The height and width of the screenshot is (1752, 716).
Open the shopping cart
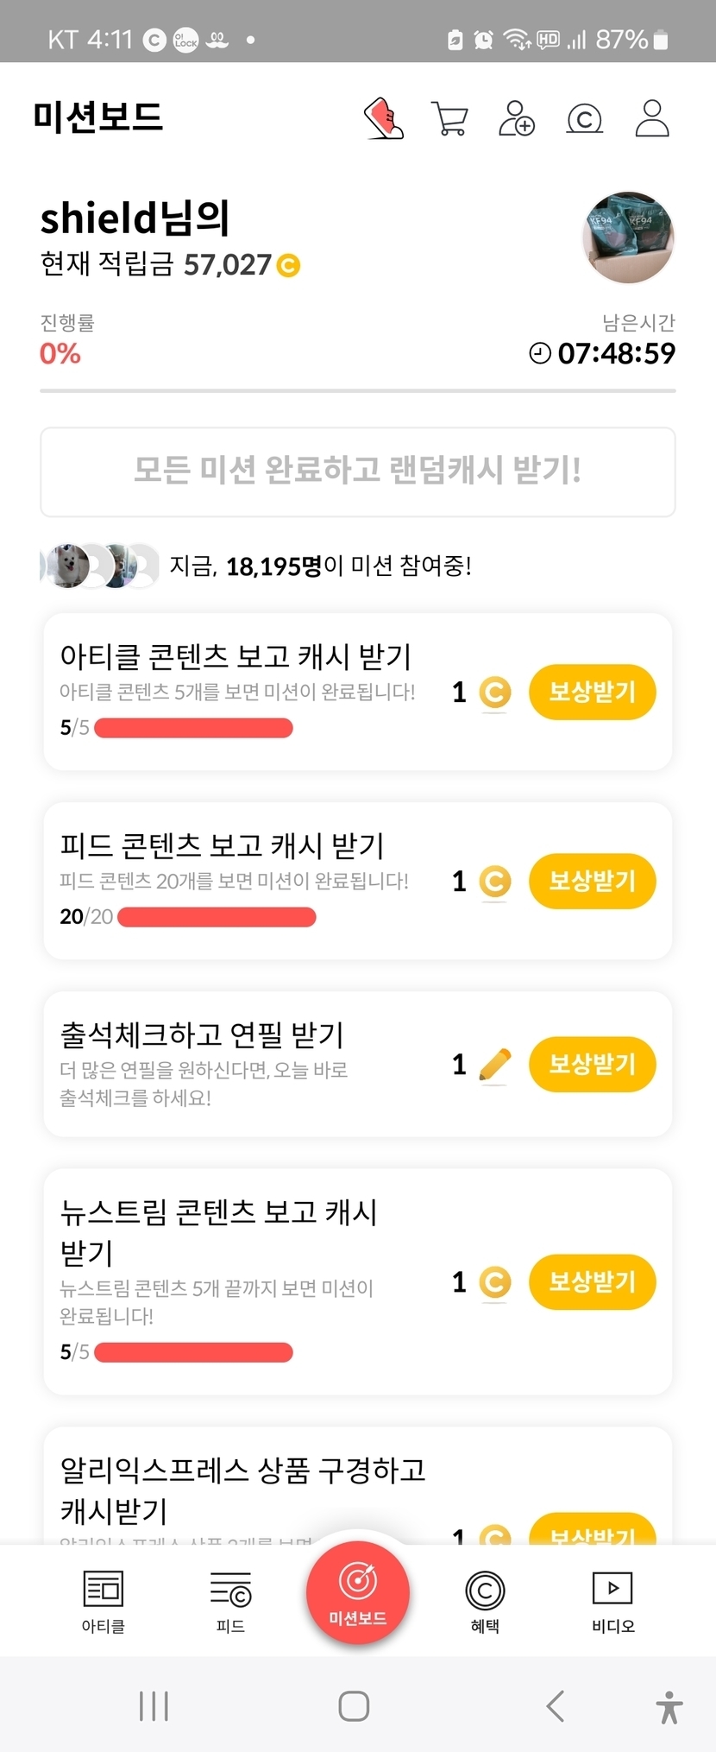coord(449,119)
